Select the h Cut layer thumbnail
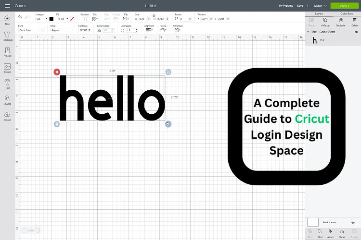 point(314,40)
